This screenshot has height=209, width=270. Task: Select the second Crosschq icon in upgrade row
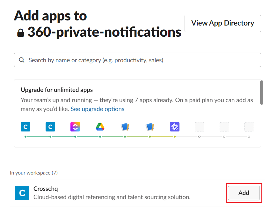pyautogui.click(x=50, y=127)
